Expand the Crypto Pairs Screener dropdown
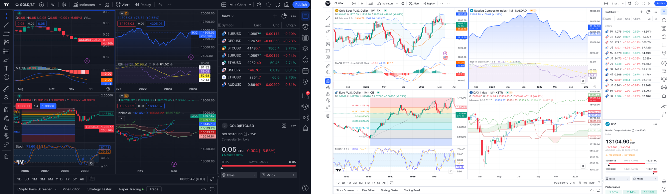Viewport: 668px width, 194px height. click(x=56, y=189)
